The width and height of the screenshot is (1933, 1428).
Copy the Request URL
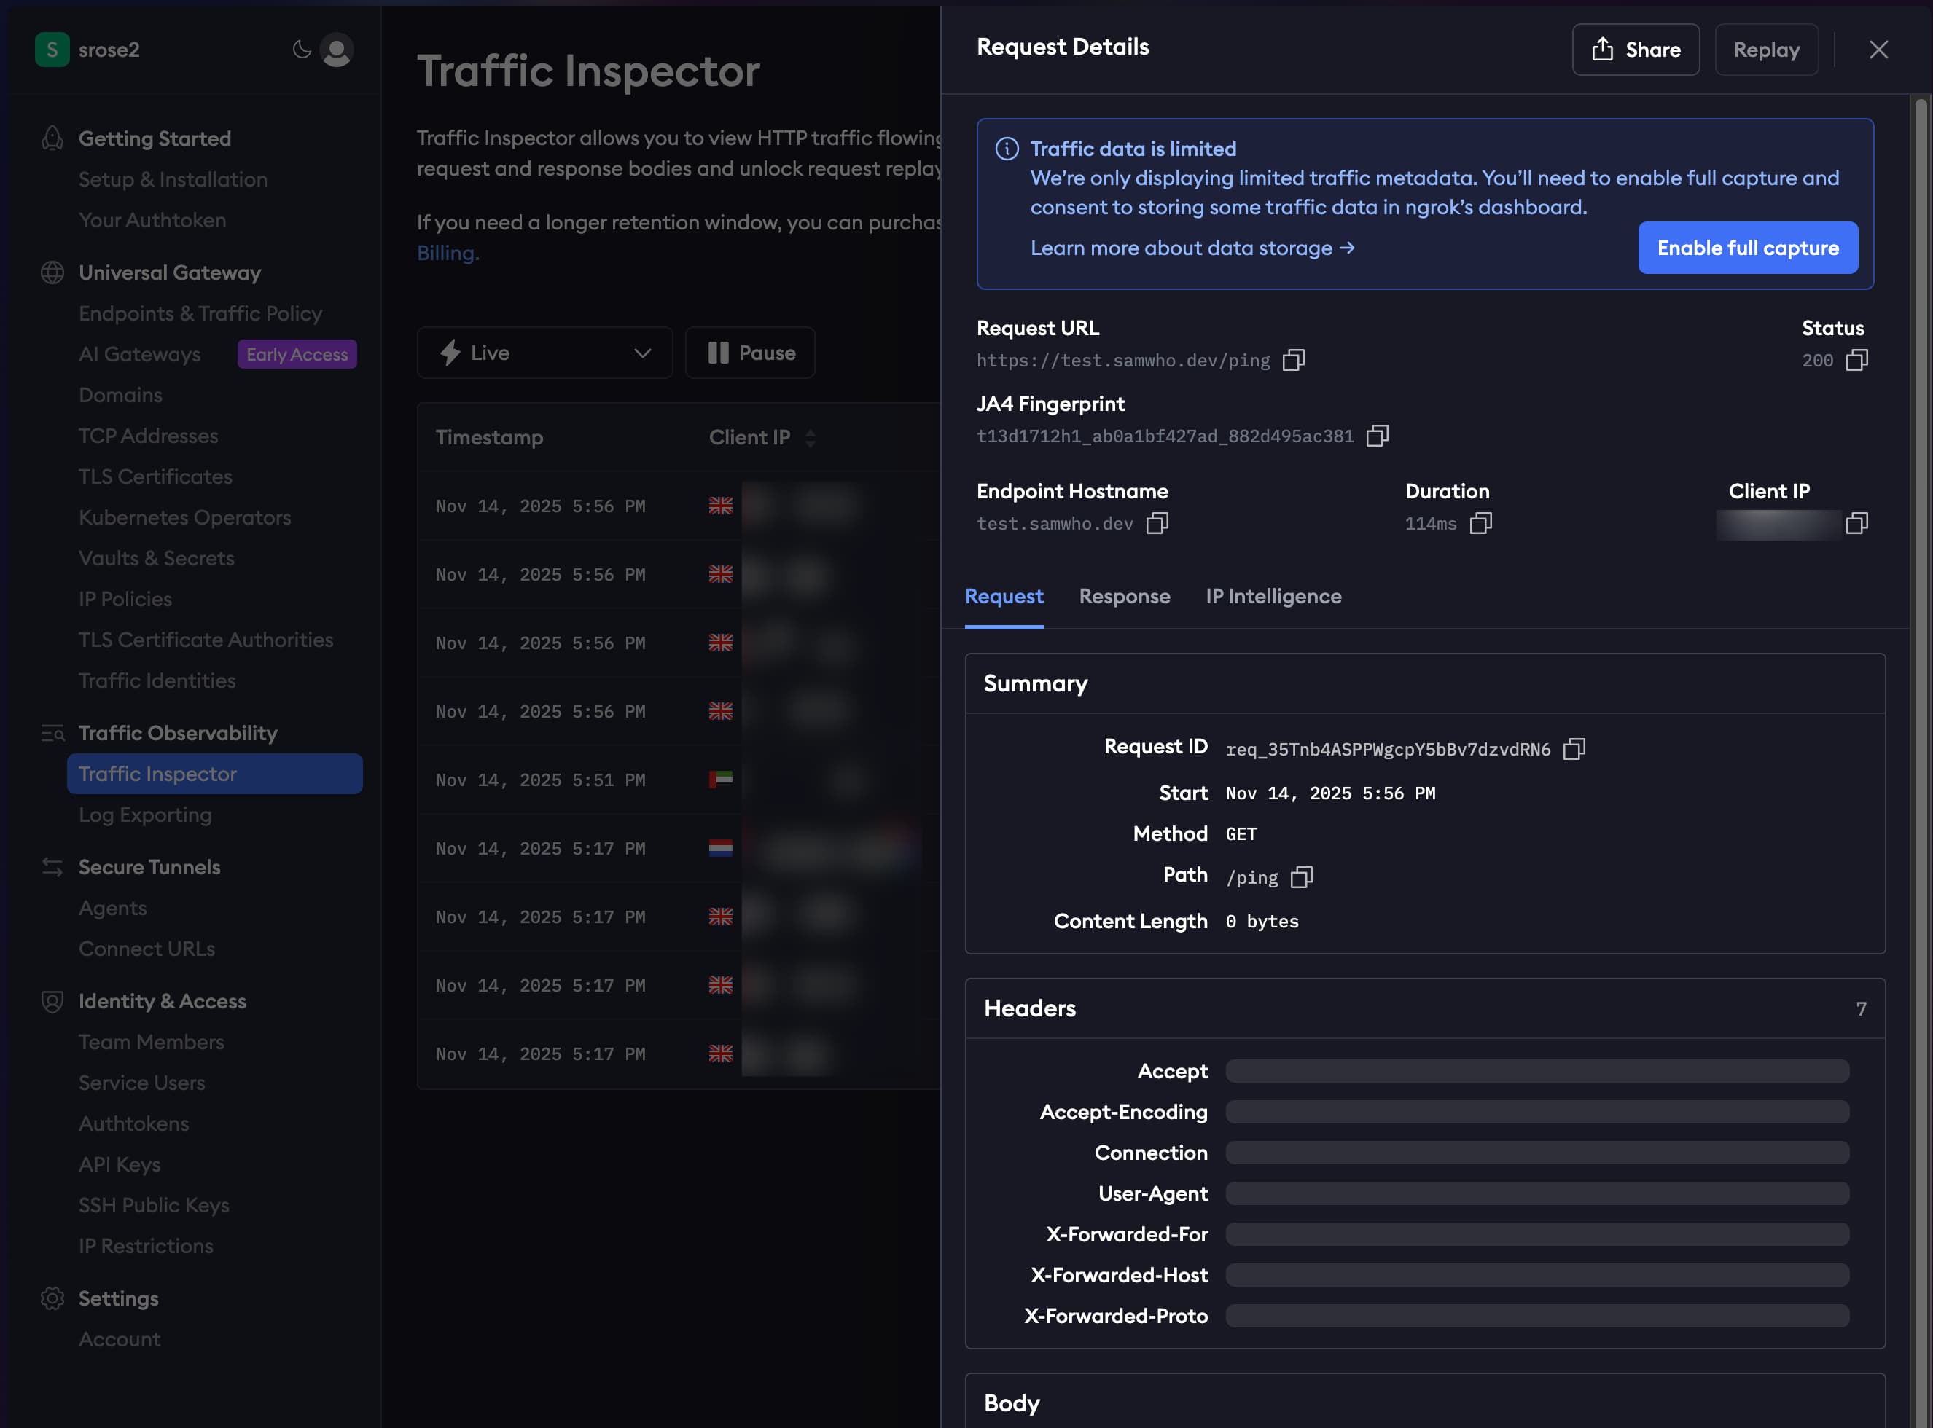coord(1293,360)
